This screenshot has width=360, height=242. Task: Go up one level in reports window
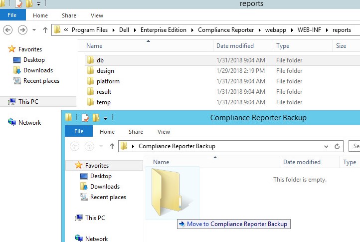click(45, 30)
